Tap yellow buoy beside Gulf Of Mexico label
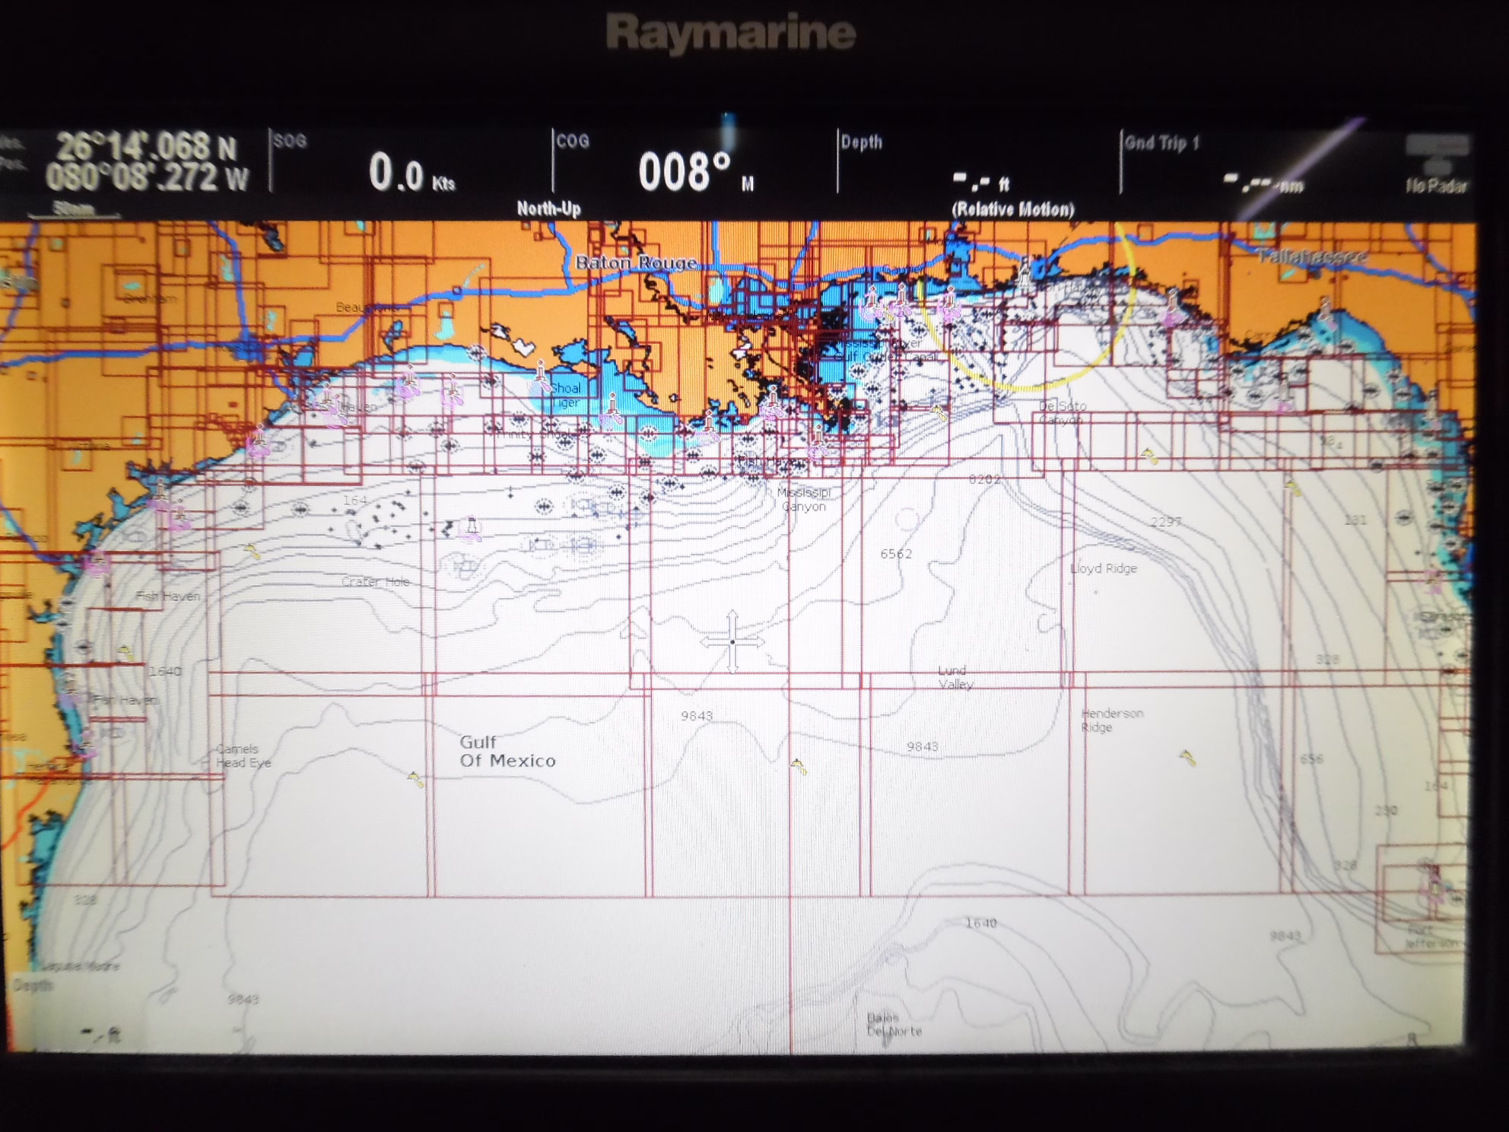Viewport: 1509px width, 1132px height. click(415, 779)
